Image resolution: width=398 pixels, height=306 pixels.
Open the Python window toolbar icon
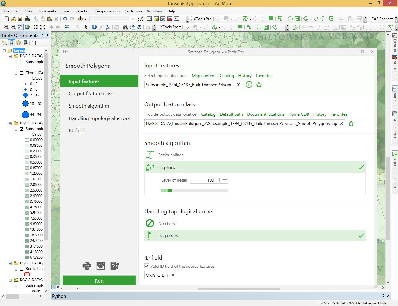[x=177, y=19]
